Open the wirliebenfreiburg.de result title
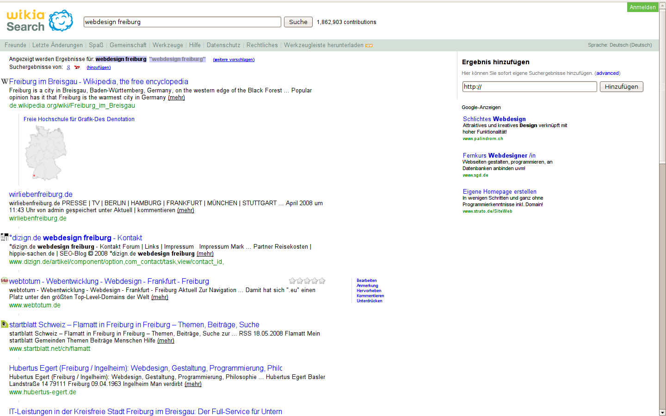The height and width of the screenshot is (416, 666). (x=41, y=194)
